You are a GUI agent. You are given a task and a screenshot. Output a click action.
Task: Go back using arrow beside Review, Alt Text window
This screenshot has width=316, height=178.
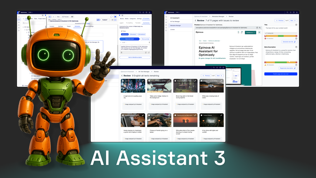coord(122,76)
